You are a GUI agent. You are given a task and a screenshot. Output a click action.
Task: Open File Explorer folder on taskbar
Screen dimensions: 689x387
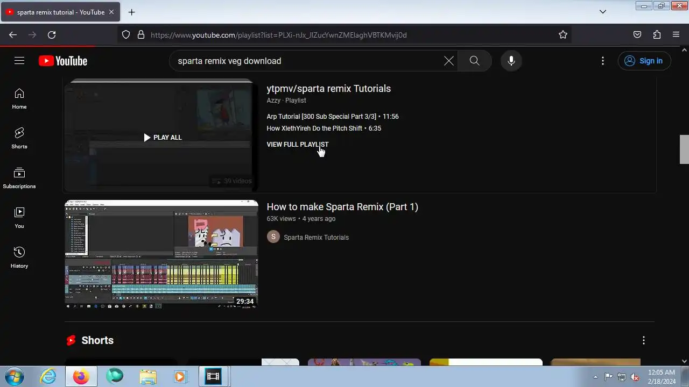[147, 377]
